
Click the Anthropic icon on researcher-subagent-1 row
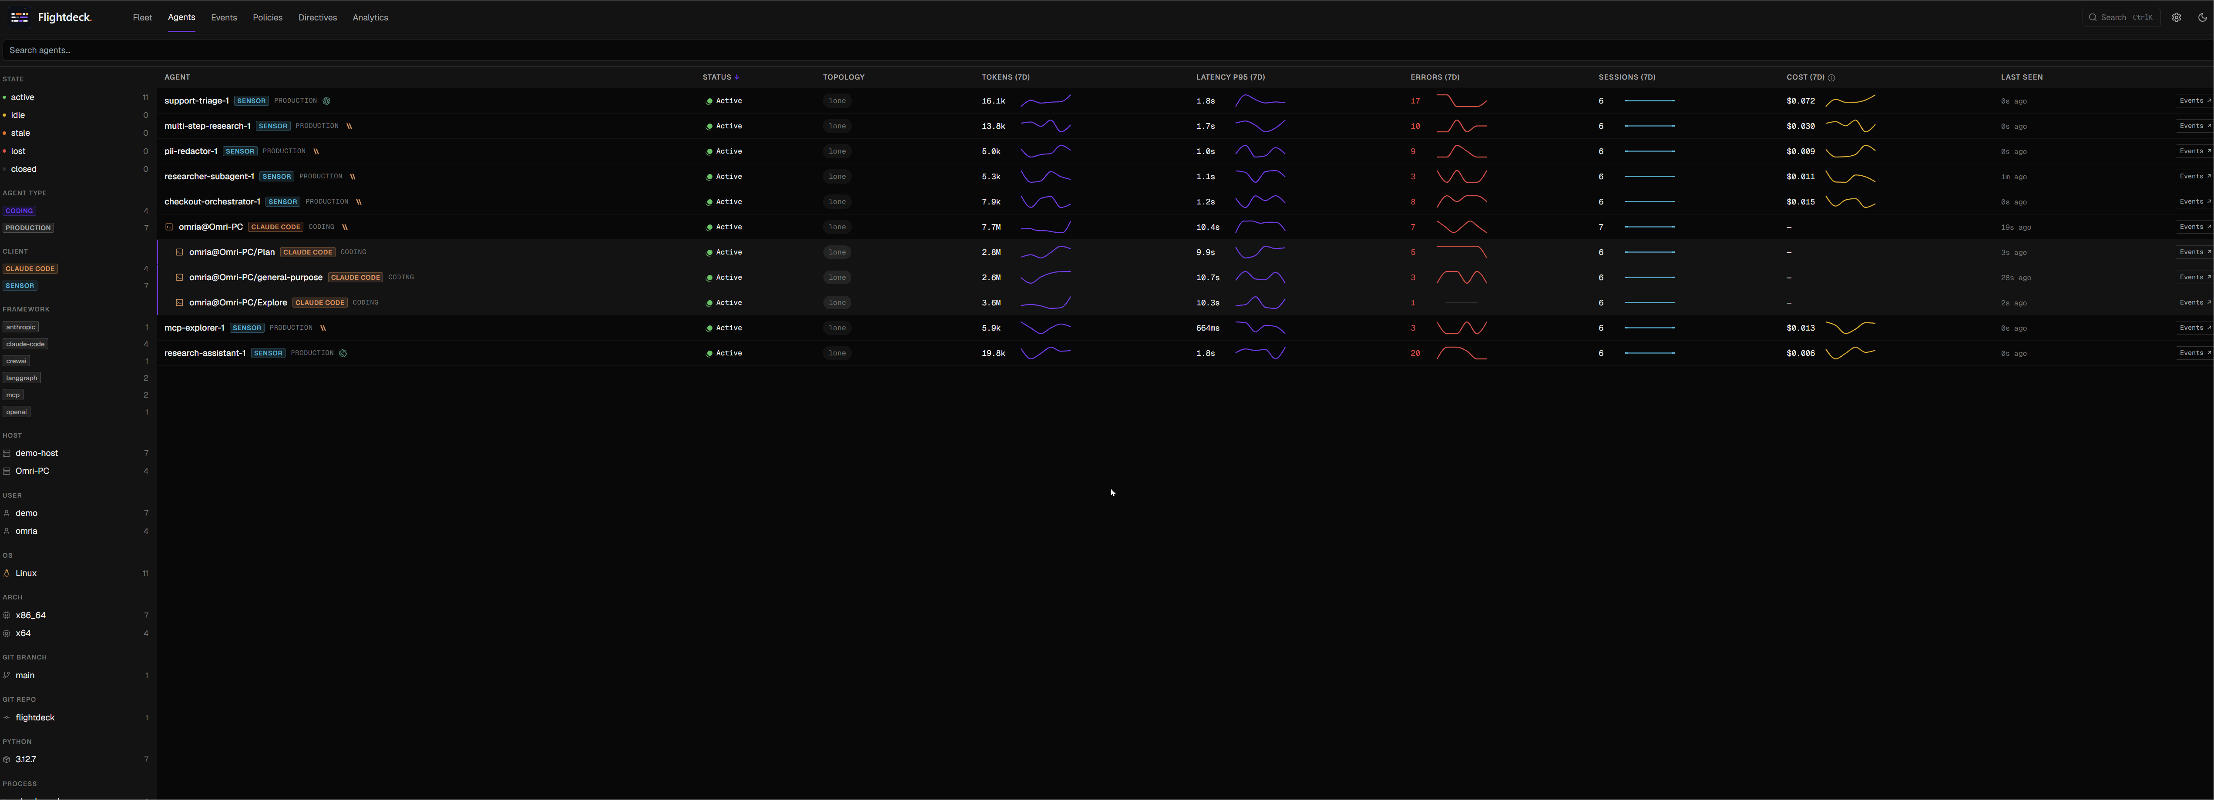(x=353, y=176)
